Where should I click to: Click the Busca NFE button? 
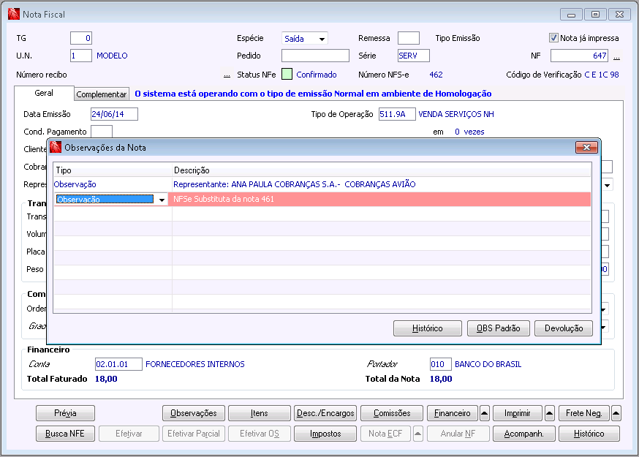click(x=65, y=434)
